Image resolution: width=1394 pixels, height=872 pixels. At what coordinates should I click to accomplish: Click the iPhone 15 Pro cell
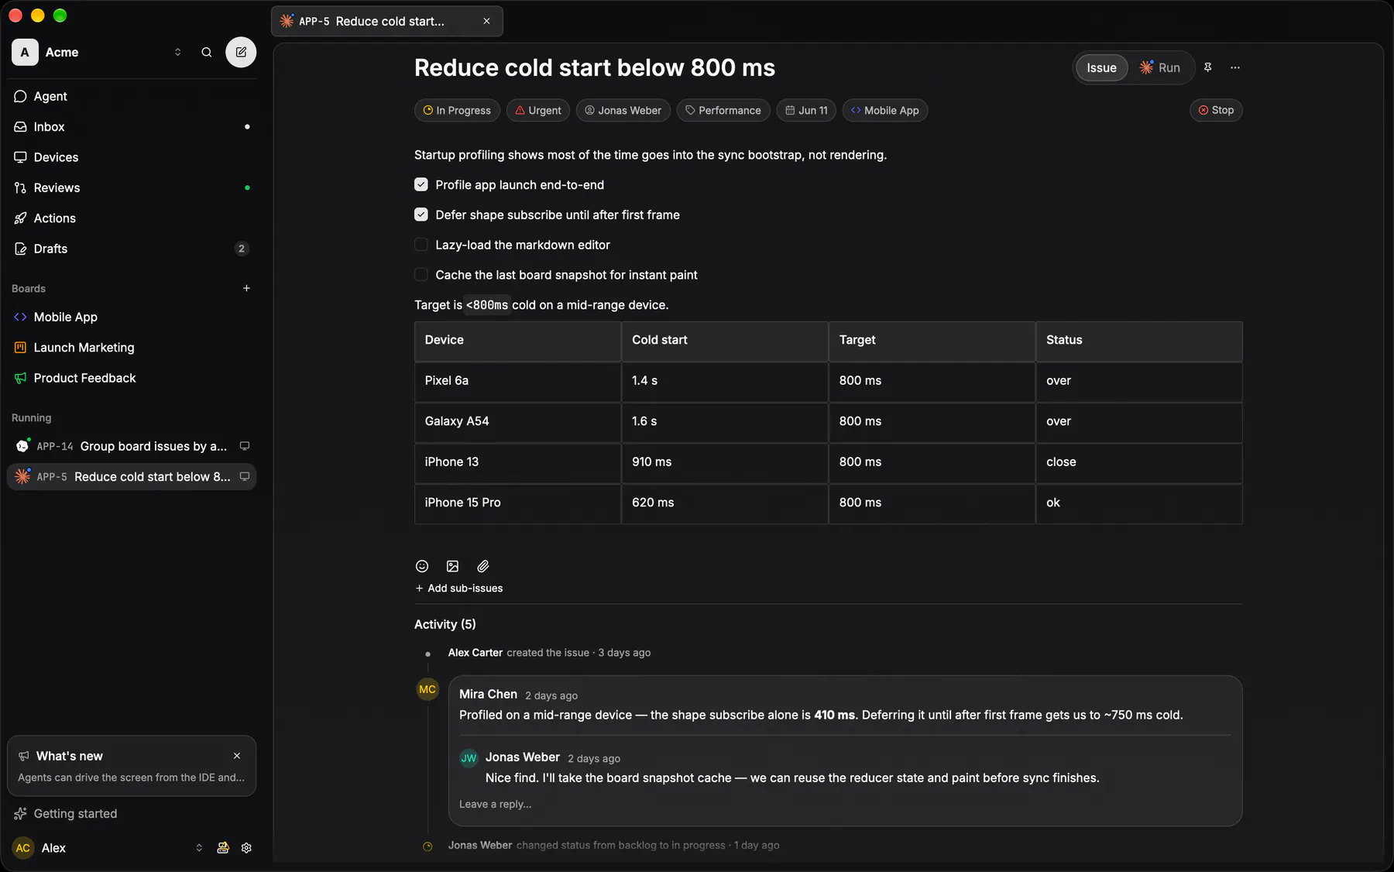pyautogui.click(x=517, y=503)
